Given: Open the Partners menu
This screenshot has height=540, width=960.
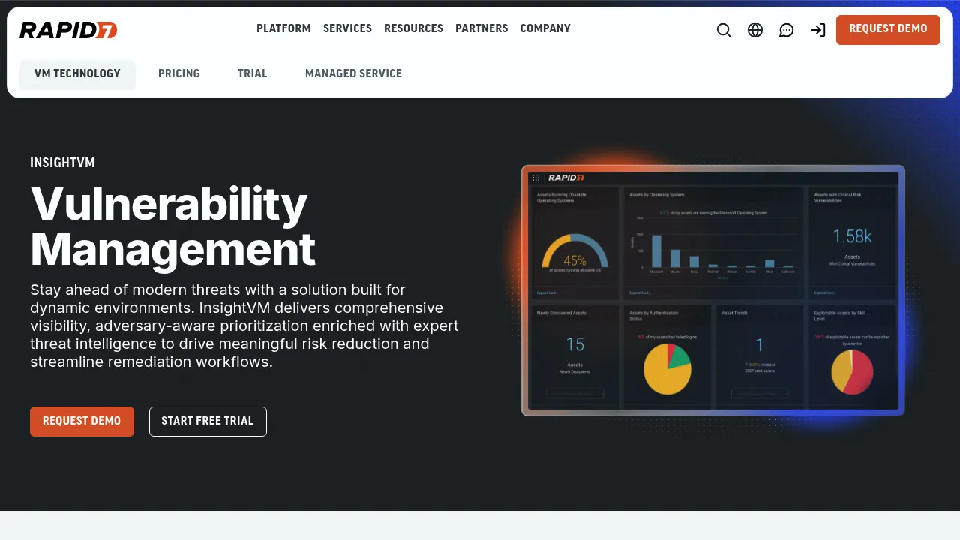Looking at the screenshot, I should pos(481,28).
